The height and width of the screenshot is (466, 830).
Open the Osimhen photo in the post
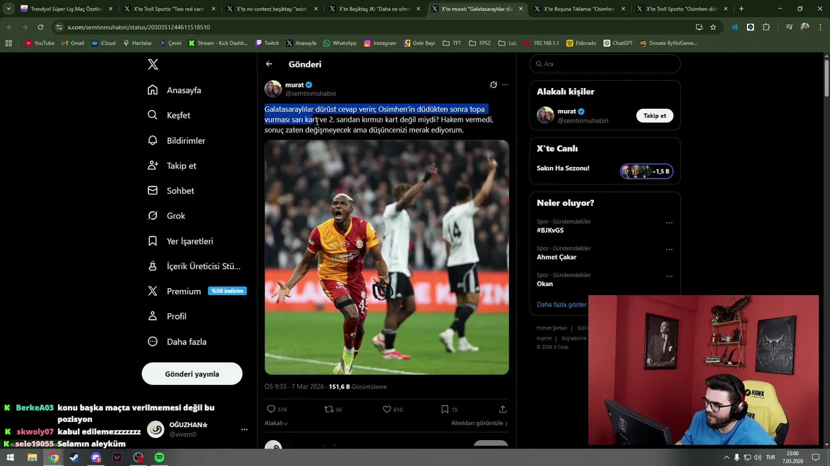386,257
